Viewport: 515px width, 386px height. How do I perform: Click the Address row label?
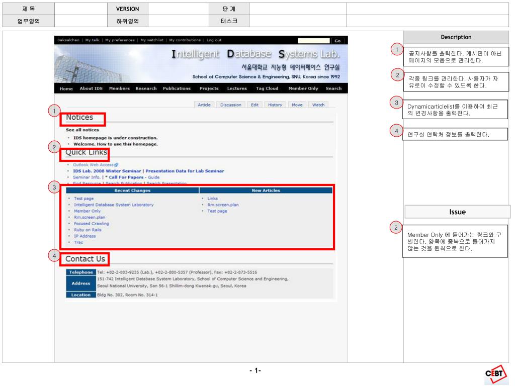click(x=81, y=283)
